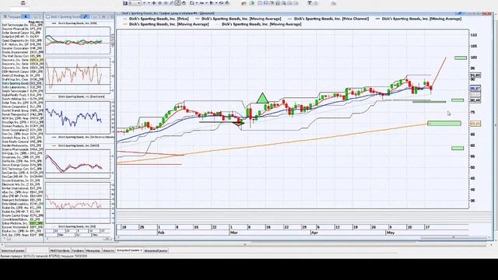
Task: Select DocuSign Inc row
Action: pyautogui.click(x=22, y=122)
